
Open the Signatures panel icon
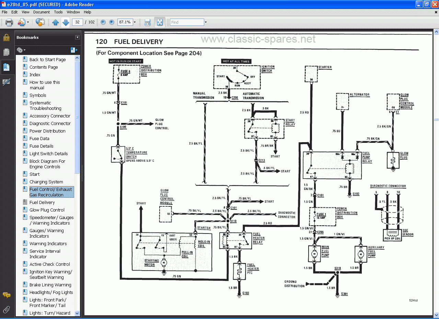[6, 82]
